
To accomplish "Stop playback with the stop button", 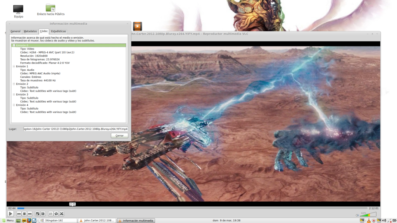I will tap(24, 214).
